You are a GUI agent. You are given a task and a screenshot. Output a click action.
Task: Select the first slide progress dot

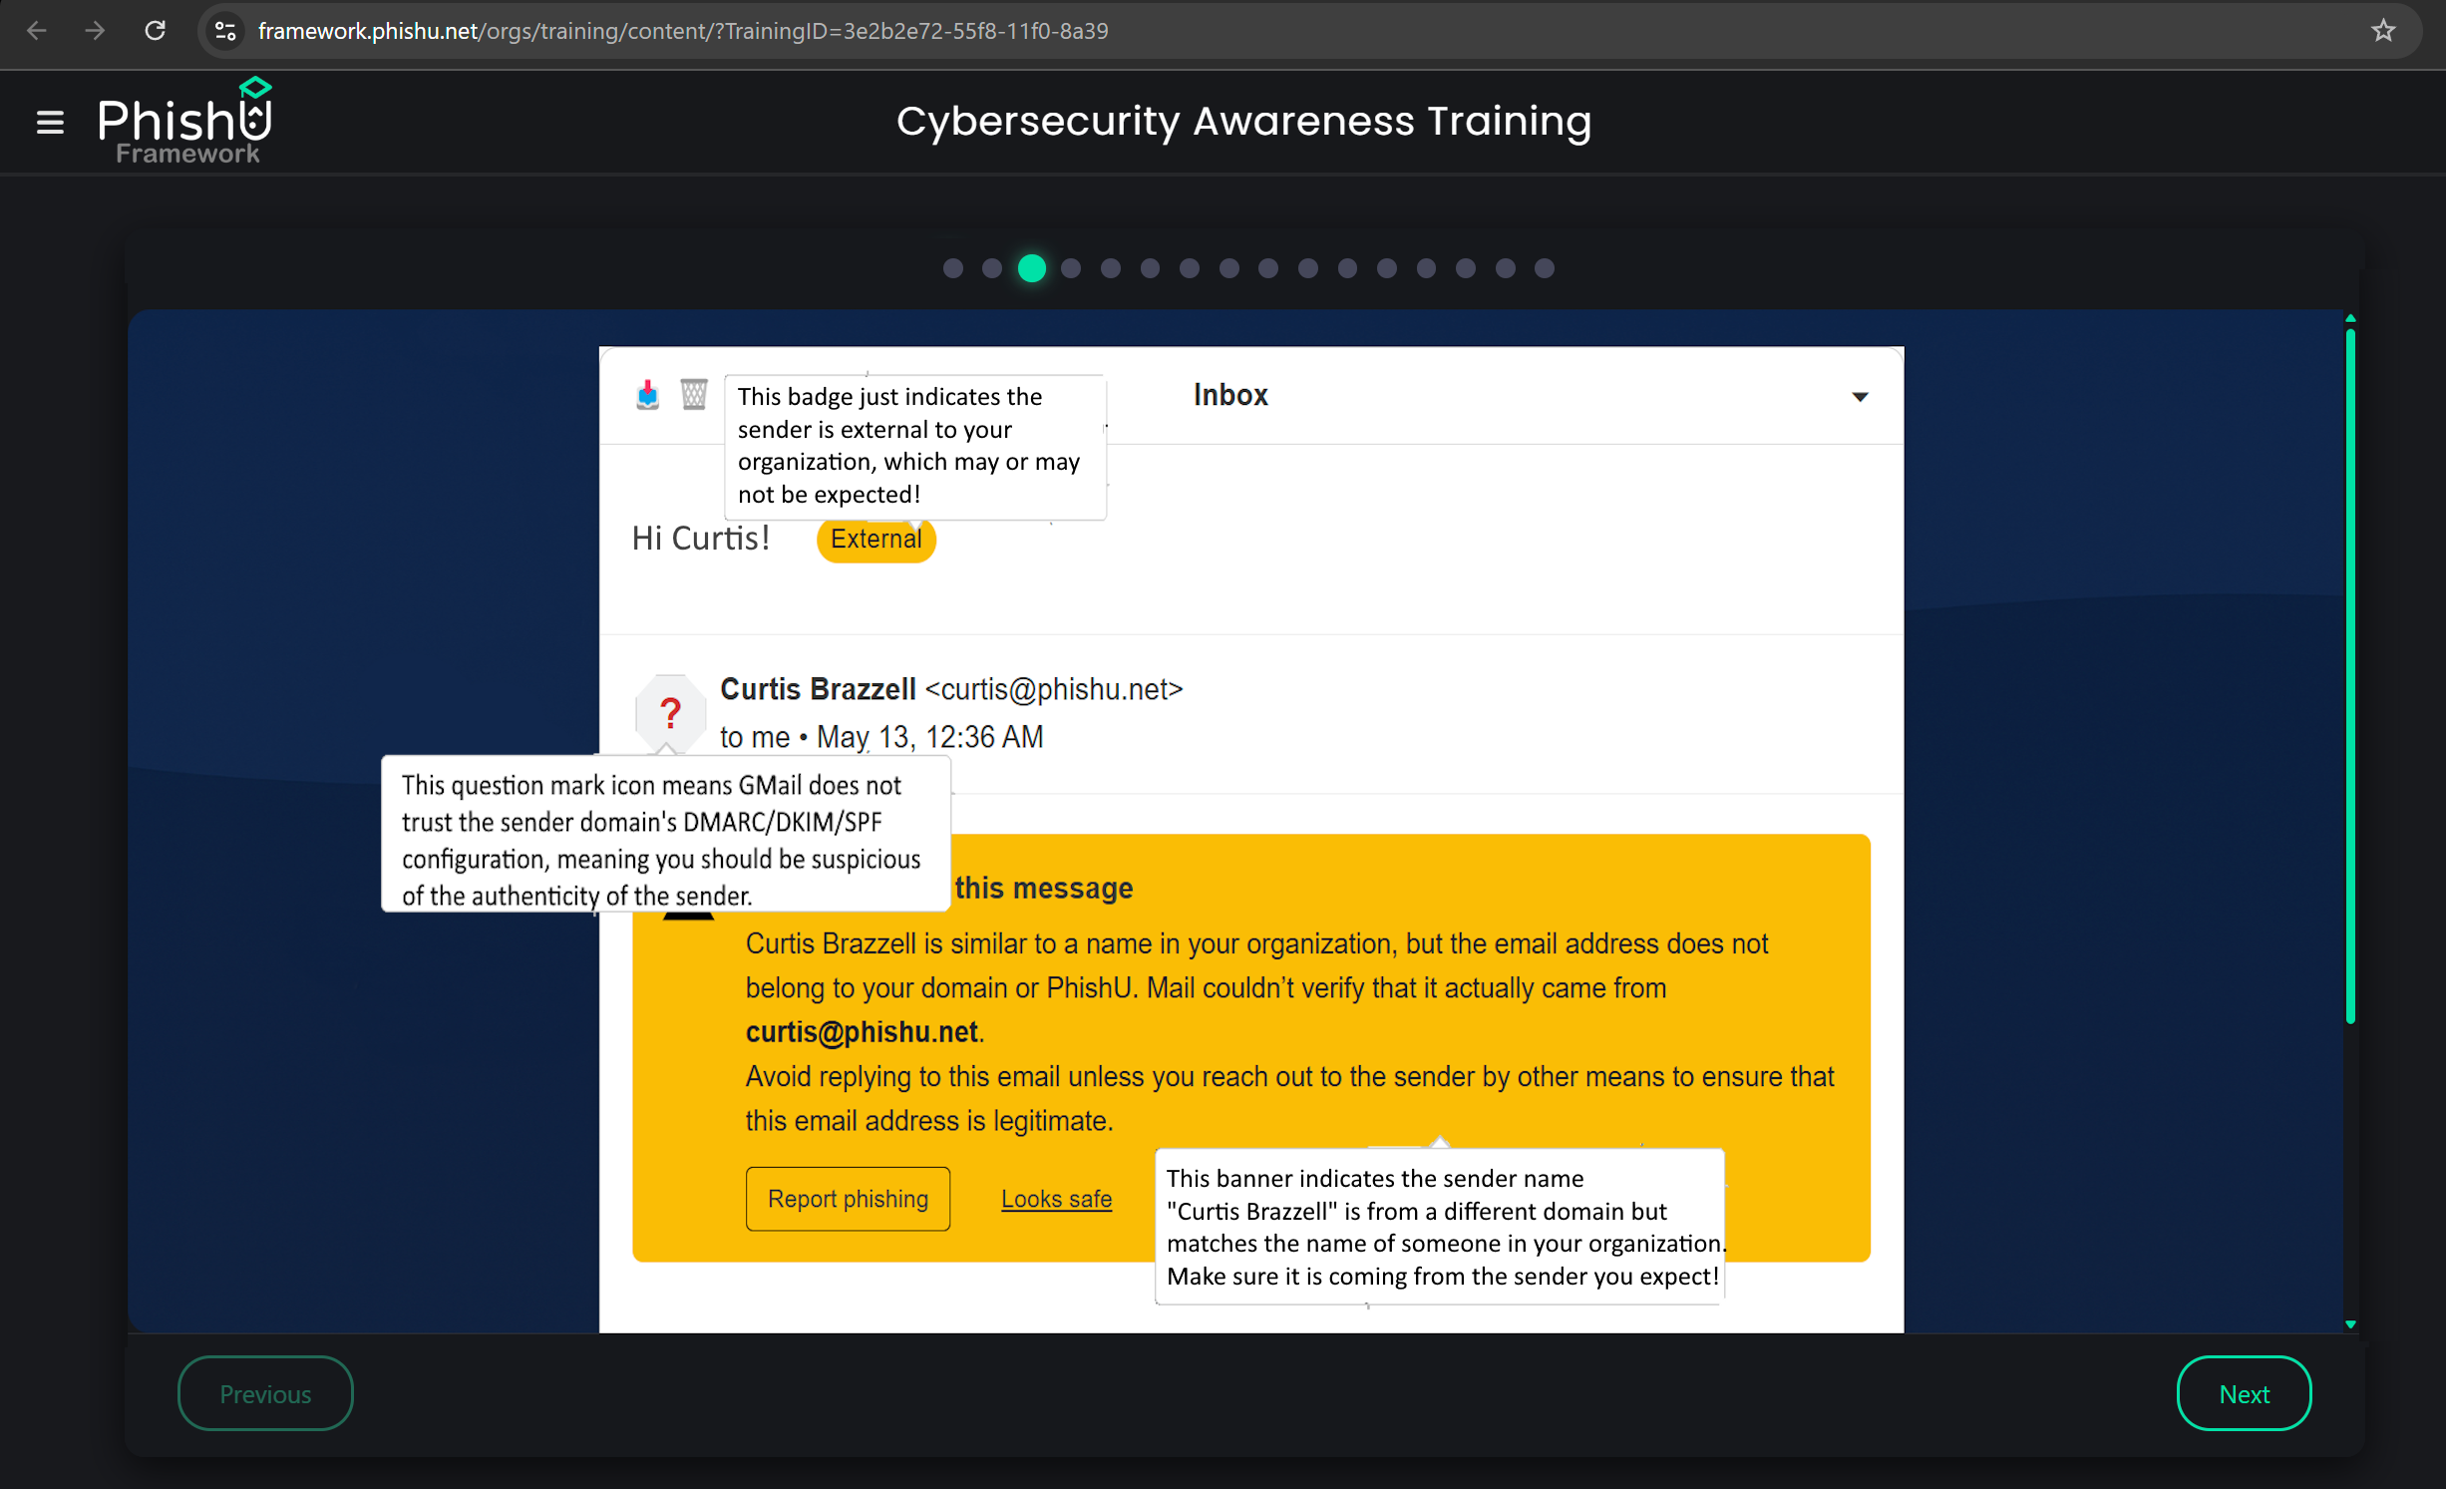click(x=953, y=268)
